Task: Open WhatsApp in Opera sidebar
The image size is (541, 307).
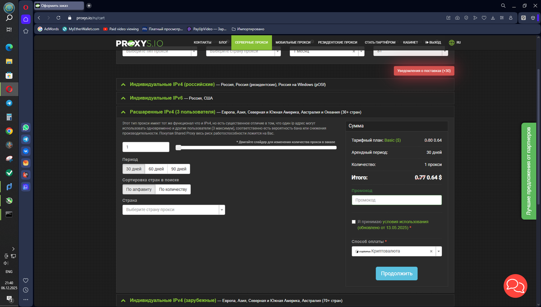Action: (x=26, y=128)
